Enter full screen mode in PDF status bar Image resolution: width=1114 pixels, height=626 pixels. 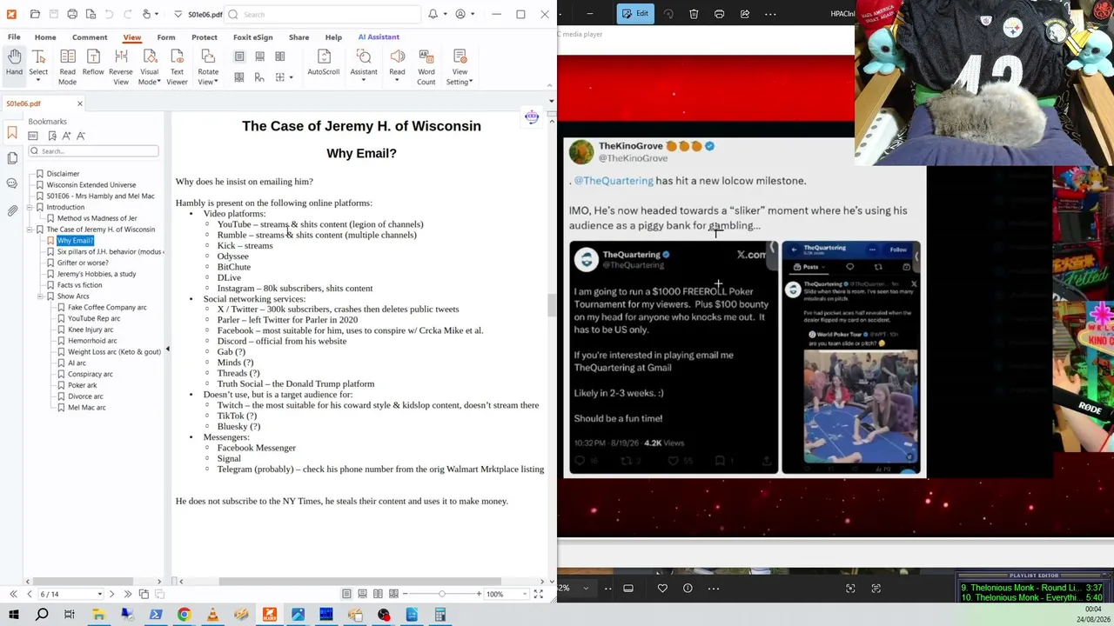coord(538,594)
